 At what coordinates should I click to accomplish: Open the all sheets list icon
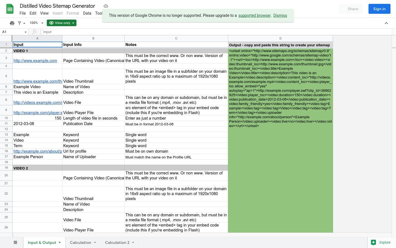15,242
